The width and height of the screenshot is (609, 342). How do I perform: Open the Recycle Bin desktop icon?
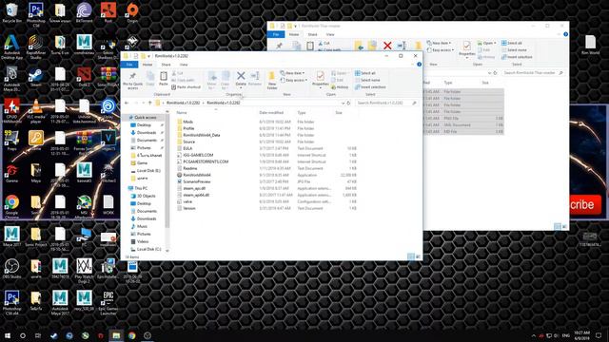point(12,12)
